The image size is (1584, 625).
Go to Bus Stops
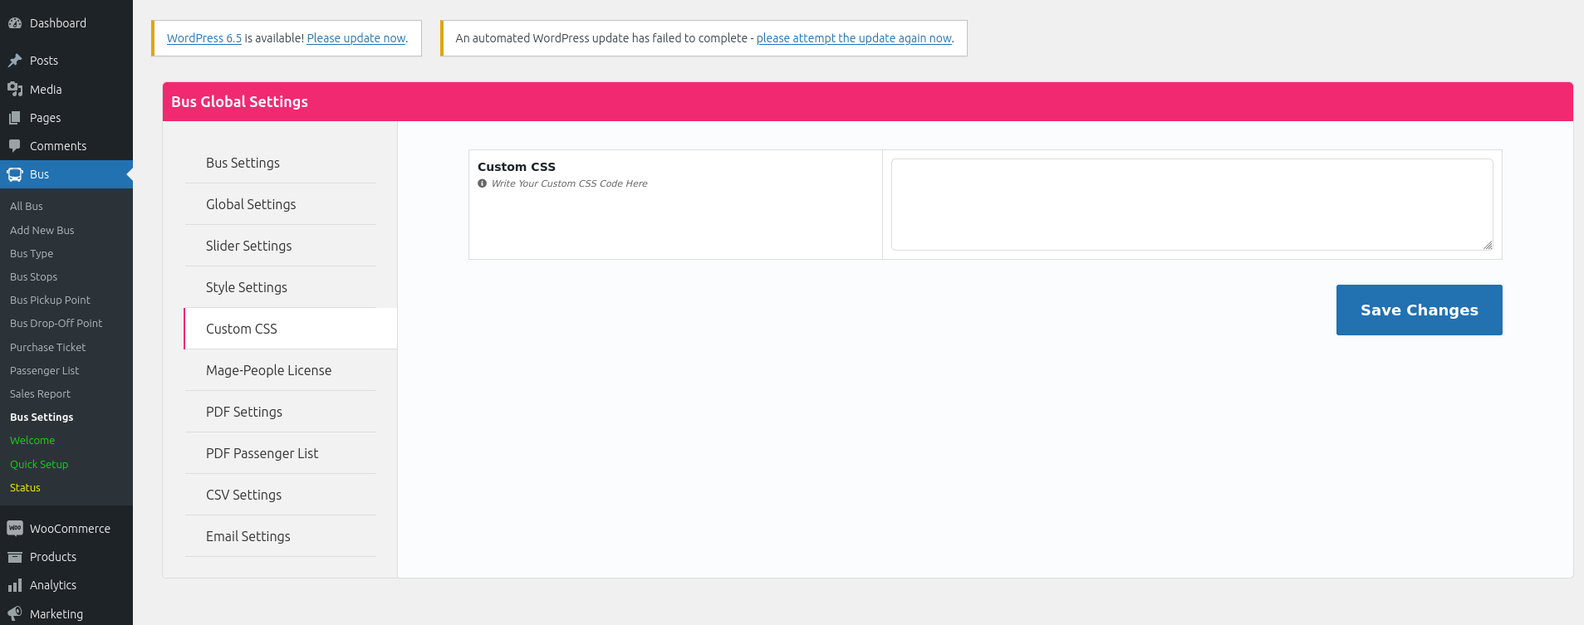click(34, 276)
